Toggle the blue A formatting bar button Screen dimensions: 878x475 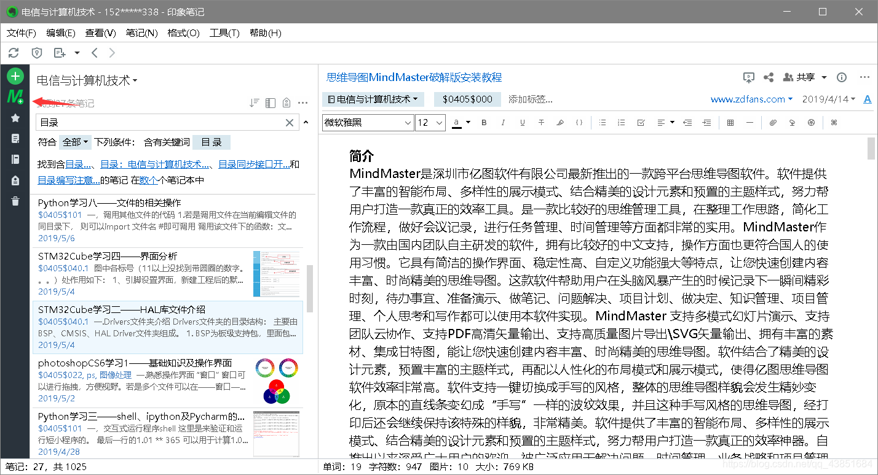click(868, 99)
